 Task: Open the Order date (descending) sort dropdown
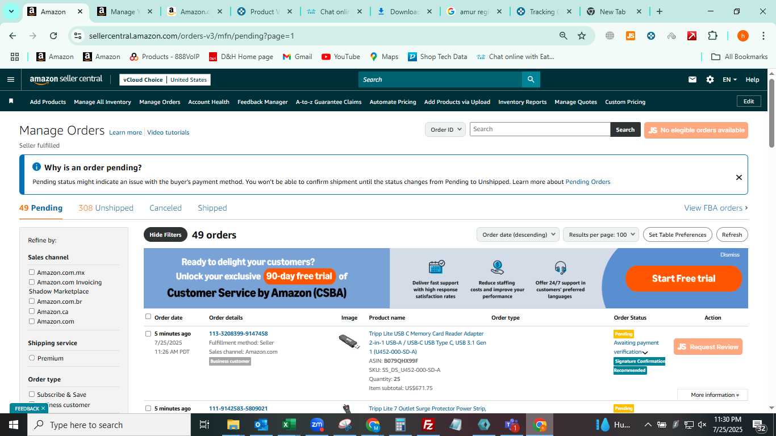pos(518,234)
